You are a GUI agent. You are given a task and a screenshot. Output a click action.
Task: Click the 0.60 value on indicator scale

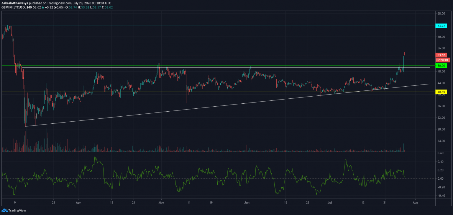[x=440, y=153]
